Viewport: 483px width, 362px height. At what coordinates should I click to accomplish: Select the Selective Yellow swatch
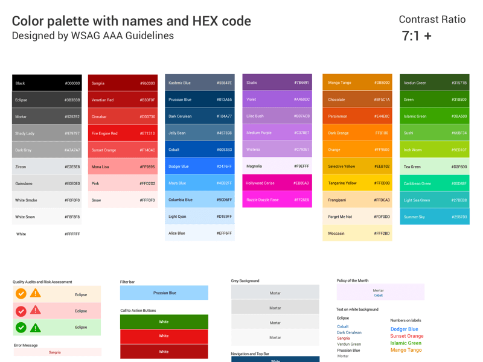coord(357,166)
